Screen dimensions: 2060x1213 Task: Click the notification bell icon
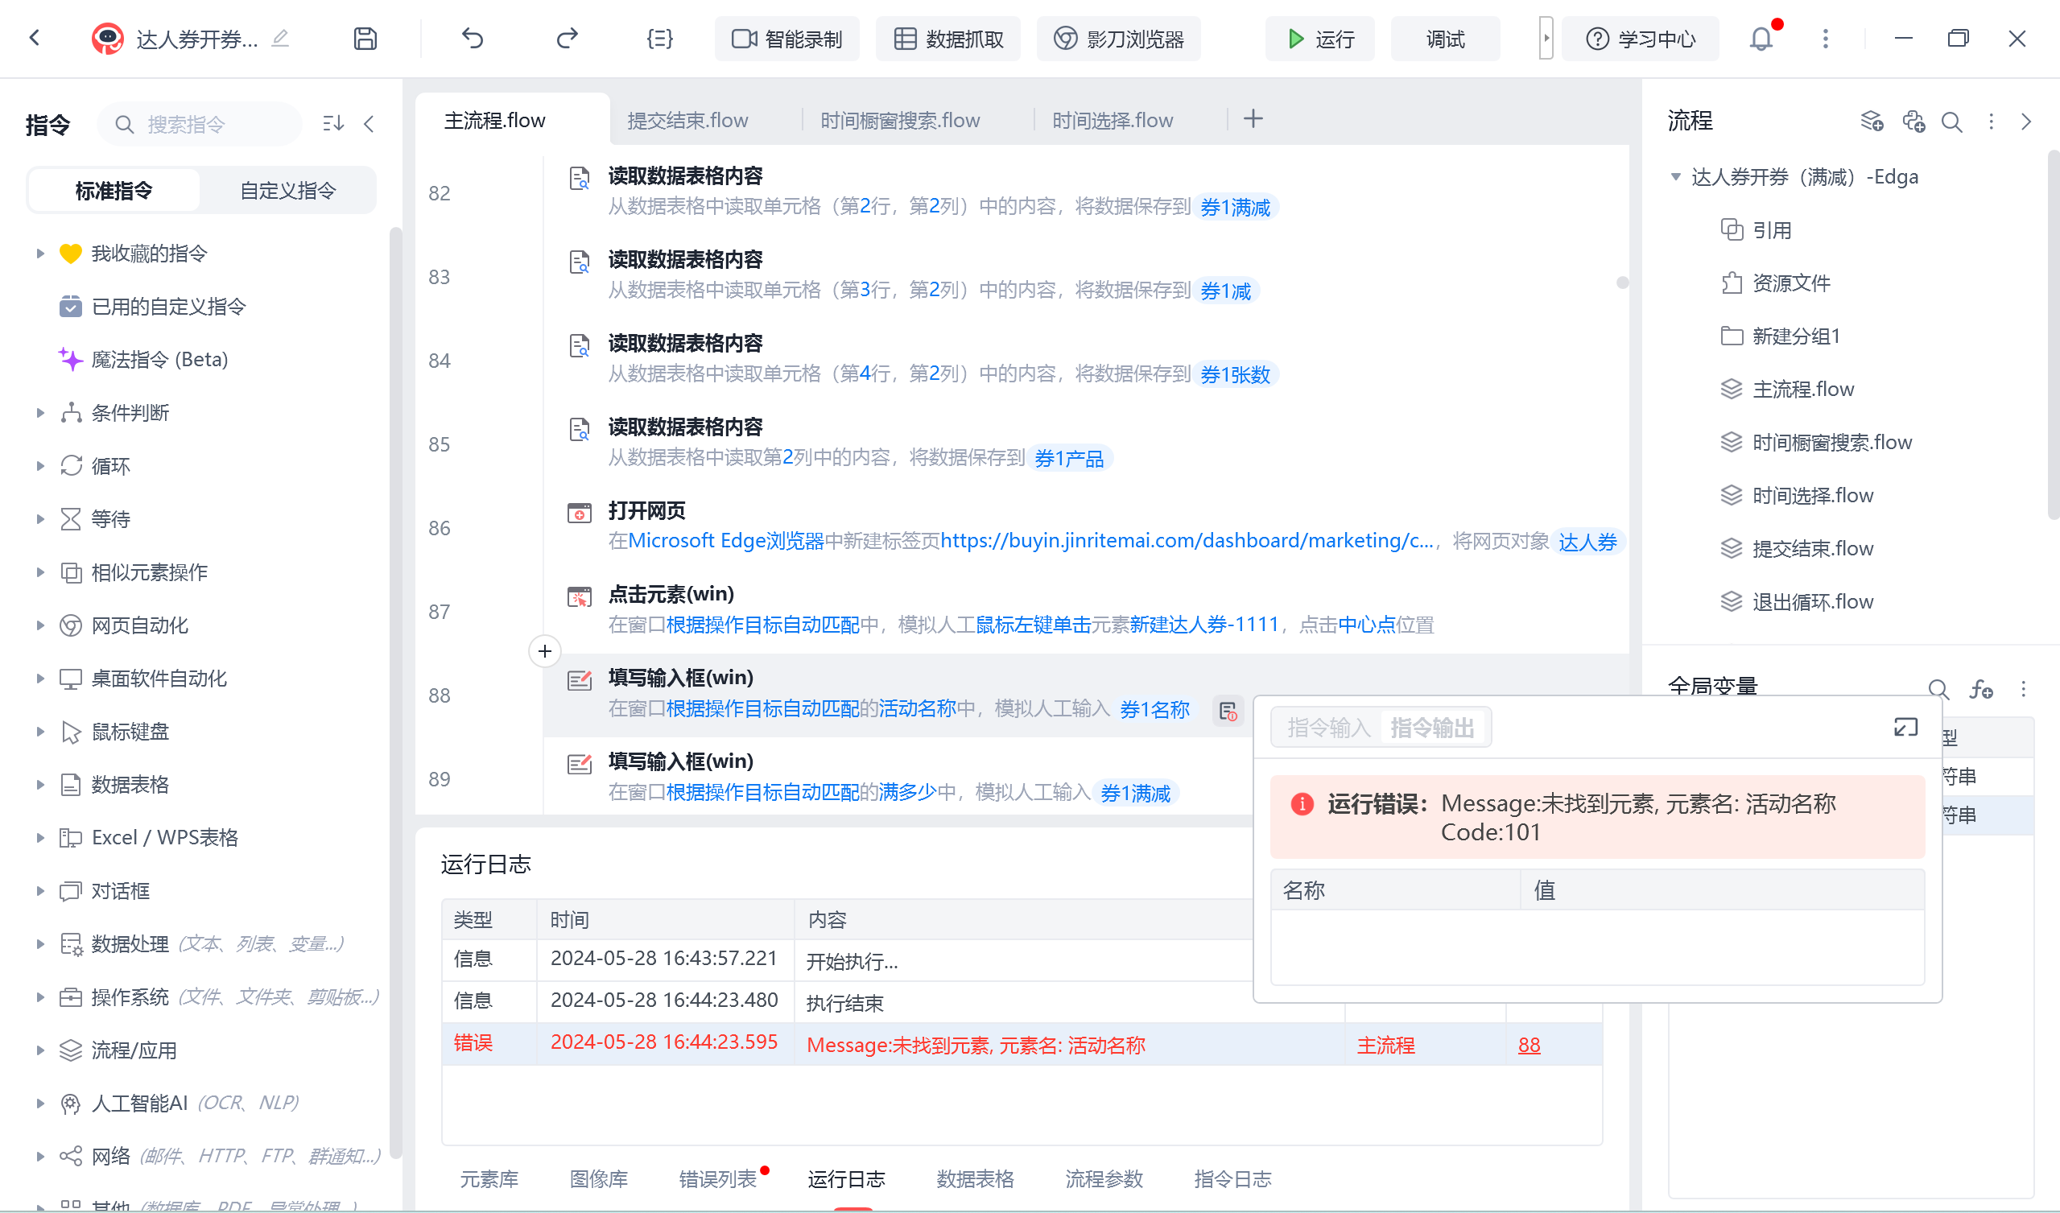coord(1761,39)
